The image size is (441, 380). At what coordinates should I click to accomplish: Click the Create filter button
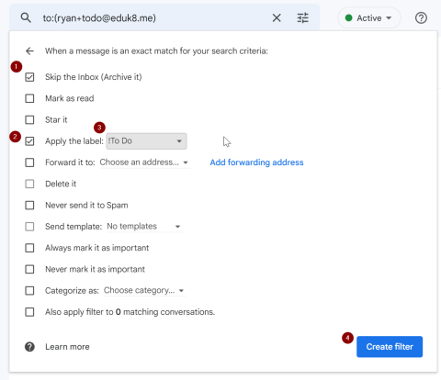pos(390,347)
